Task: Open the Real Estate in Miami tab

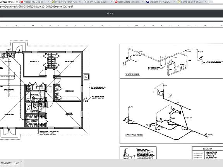Action: [x=129, y=2]
